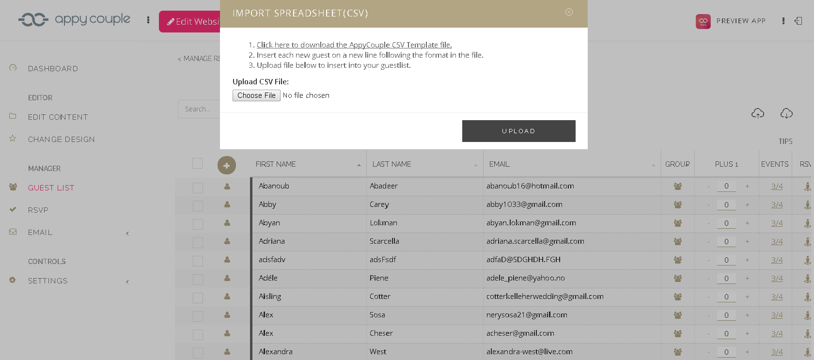Click the logout icon in the header

[x=798, y=21]
